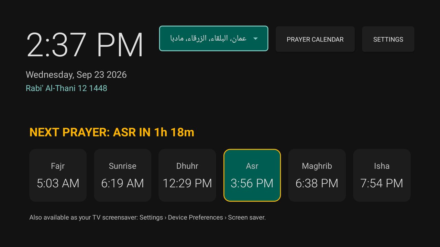Open the Prayer Calendar
This screenshot has height=247, width=440.
pos(315,39)
